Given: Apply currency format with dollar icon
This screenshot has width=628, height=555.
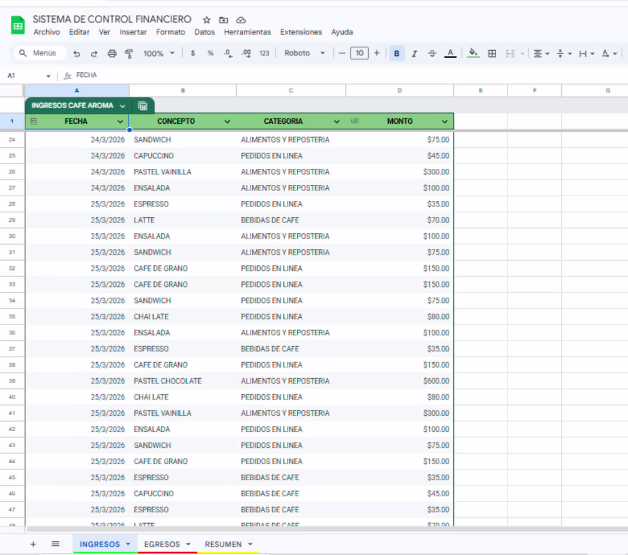Looking at the screenshot, I should click(x=193, y=53).
